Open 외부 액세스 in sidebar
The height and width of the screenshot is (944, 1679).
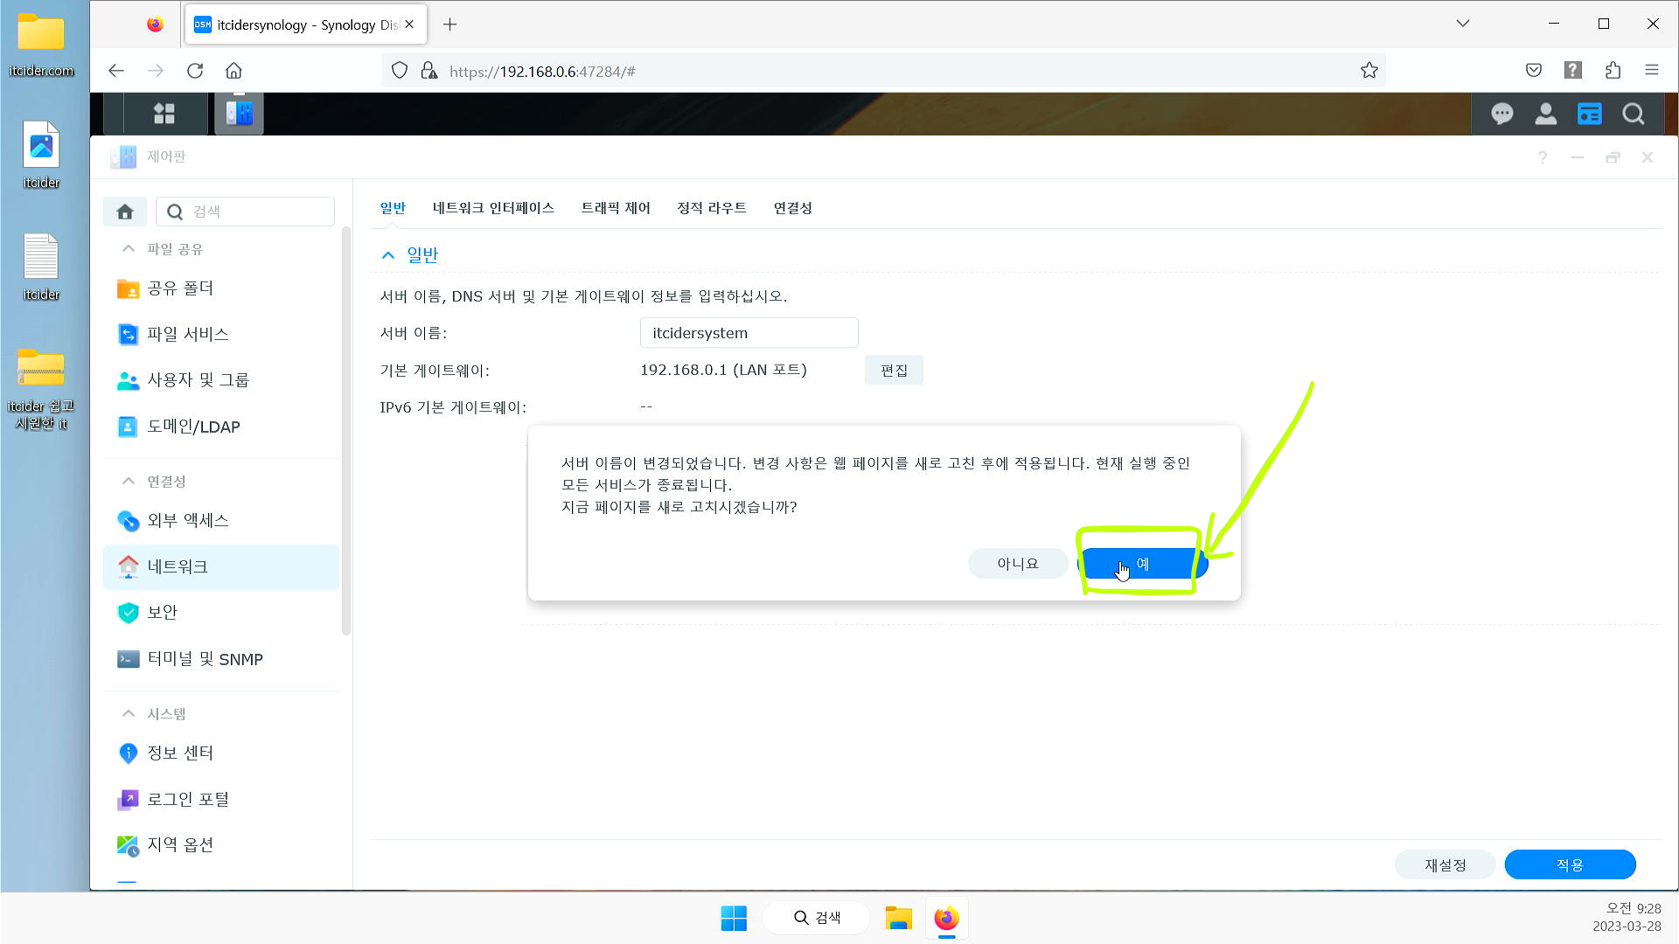coord(187,521)
